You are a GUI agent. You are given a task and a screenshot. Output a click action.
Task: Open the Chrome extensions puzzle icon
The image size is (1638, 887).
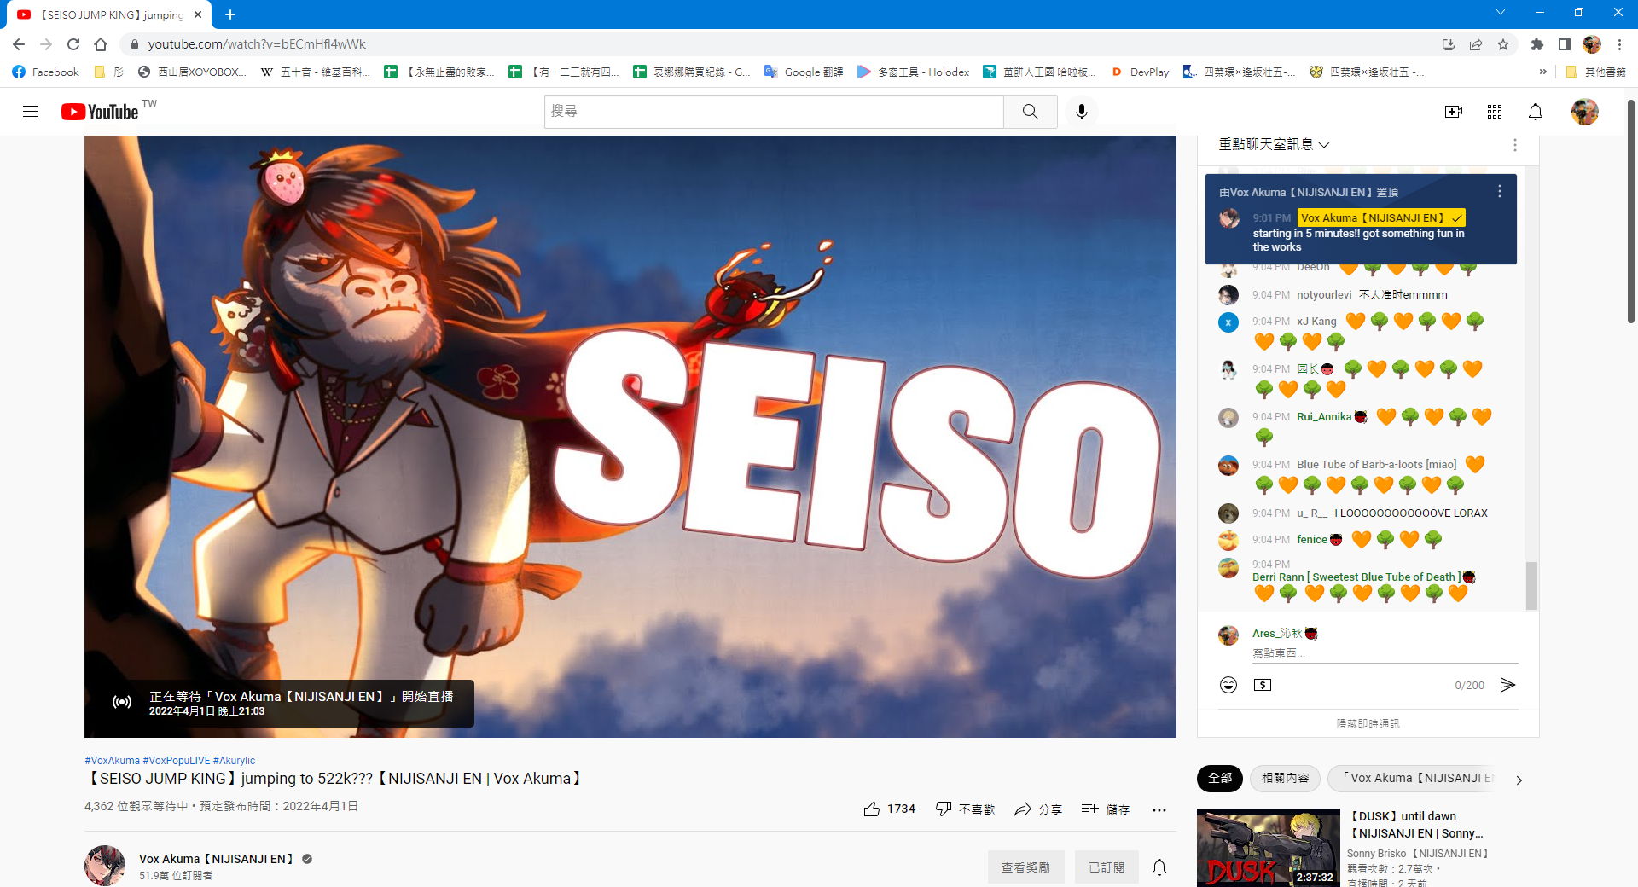pyautogui.click(x=1537, y=44)
